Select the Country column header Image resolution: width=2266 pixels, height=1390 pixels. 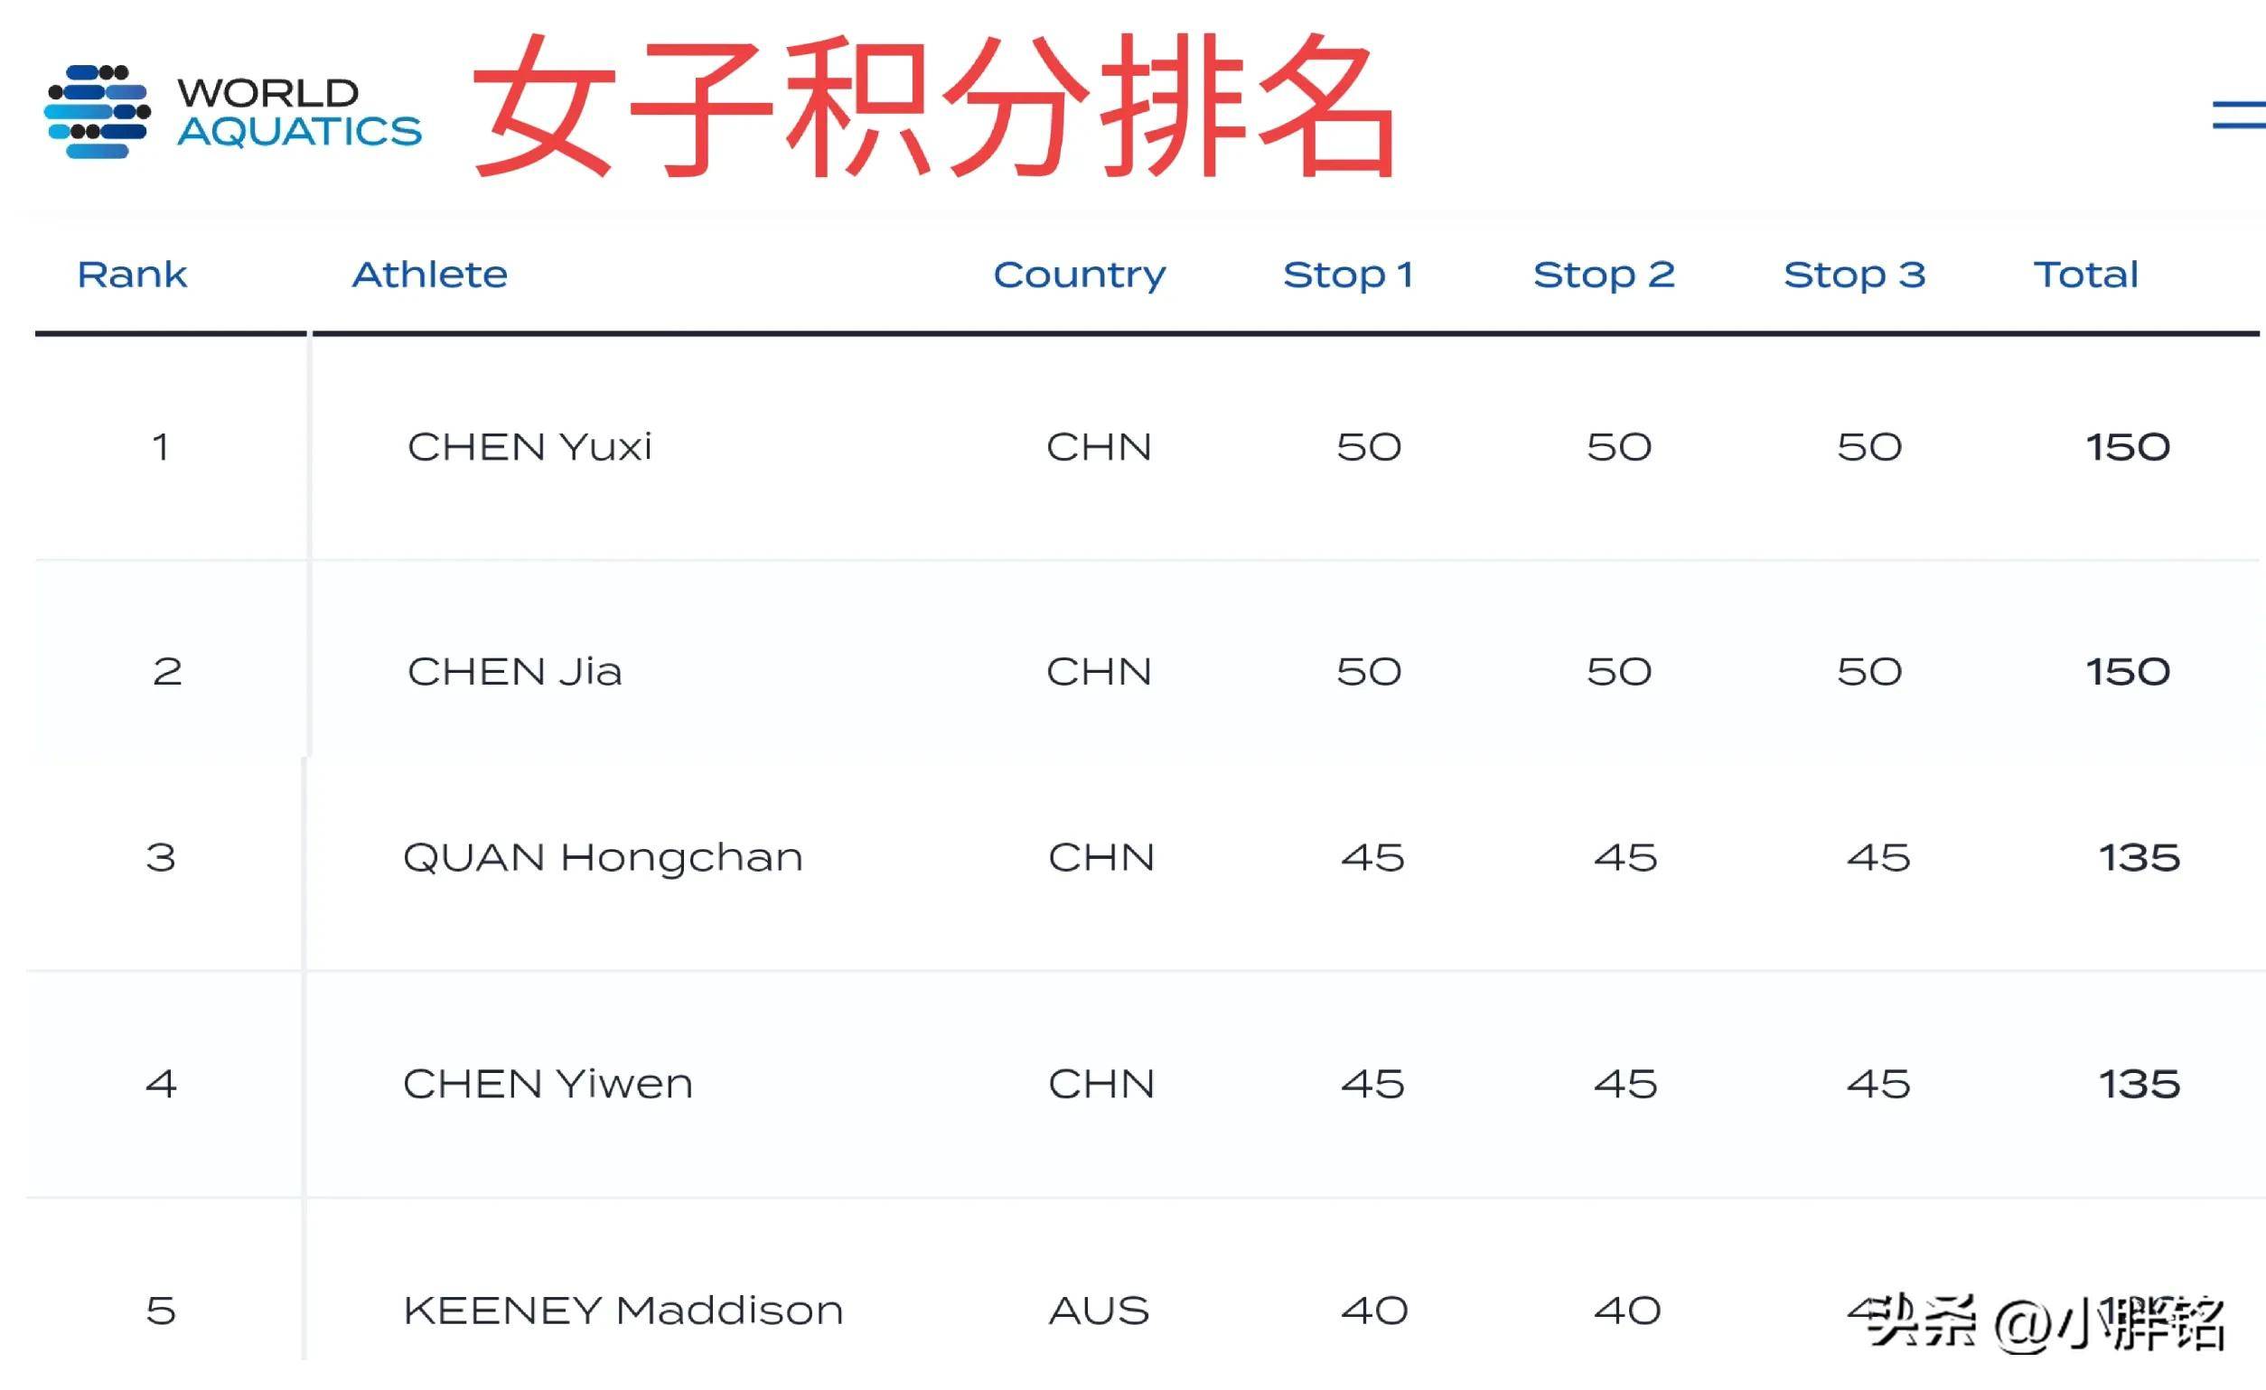[1079, 275]
